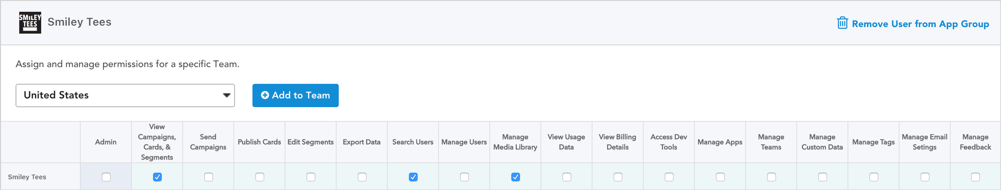Enable Manage Users permission checkbox
1001x190 pixels.
tap(464, 177)
